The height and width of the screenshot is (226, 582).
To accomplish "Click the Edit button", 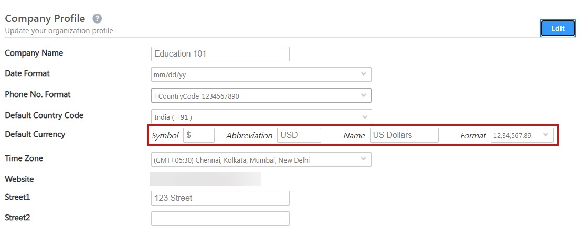I will pos(557,28).
